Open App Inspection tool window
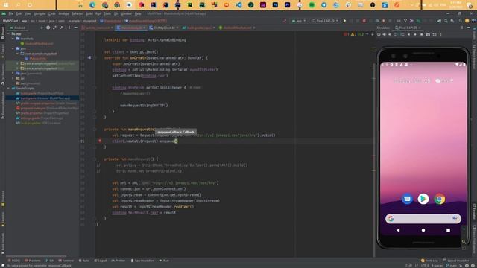 click(x=142, y=261)
